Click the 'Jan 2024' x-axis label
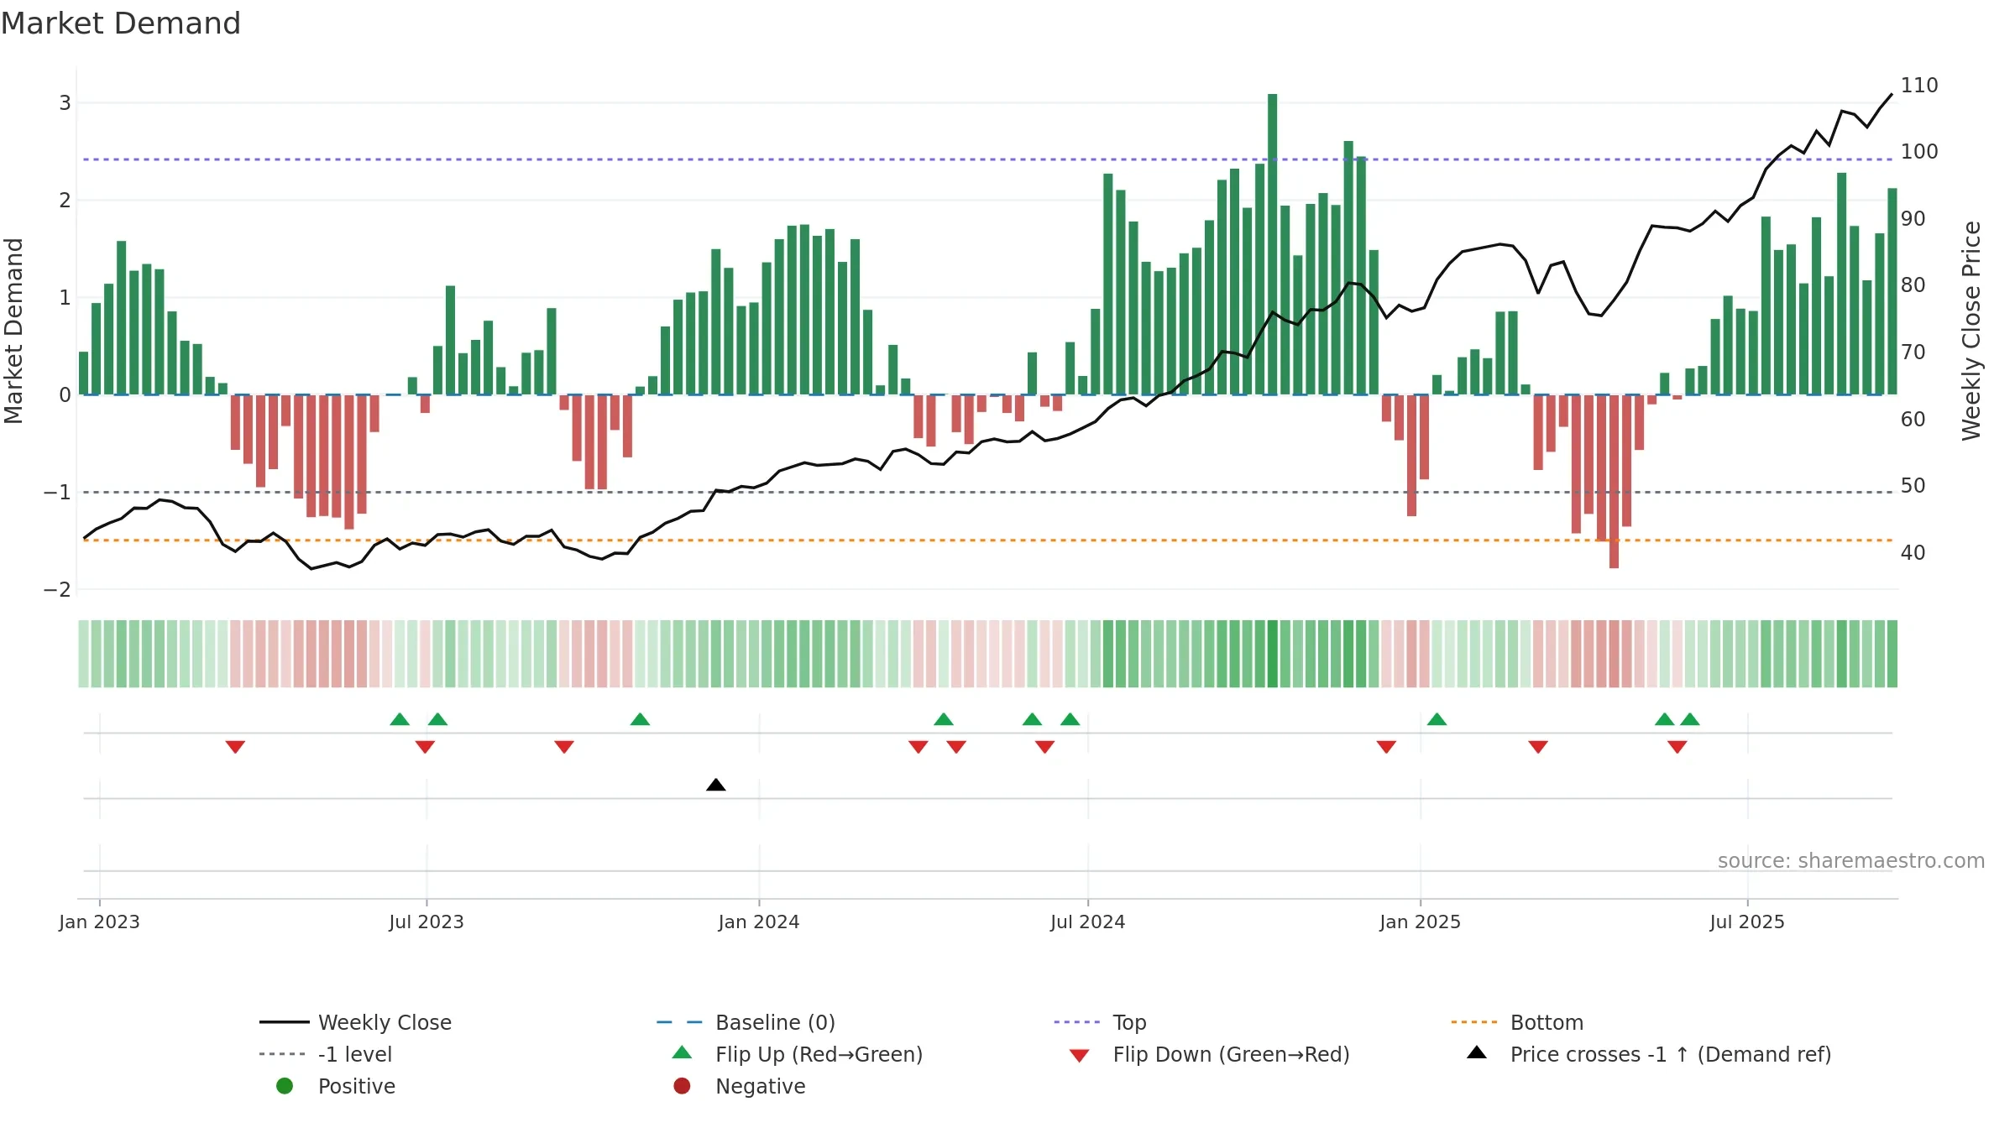Image resolution: width=2015 pixels, height=1133 pixels. tap(759, 922)
